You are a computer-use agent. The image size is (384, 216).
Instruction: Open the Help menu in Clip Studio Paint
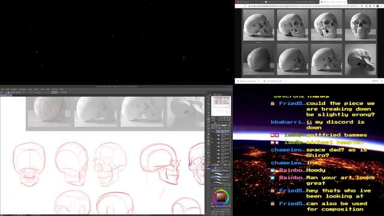[62, 89]
